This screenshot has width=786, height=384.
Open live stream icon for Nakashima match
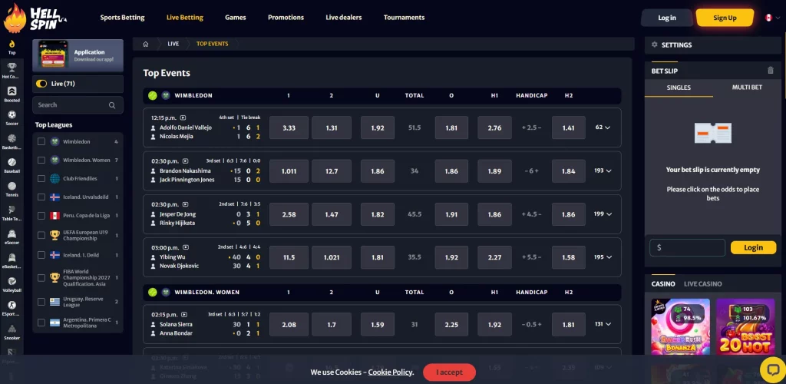tap(186, 161)
